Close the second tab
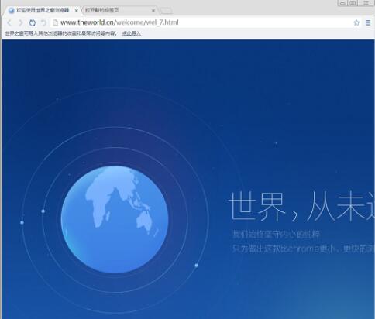Image resolution: width=375 pixels, height=319 pixels. point(153,11)
